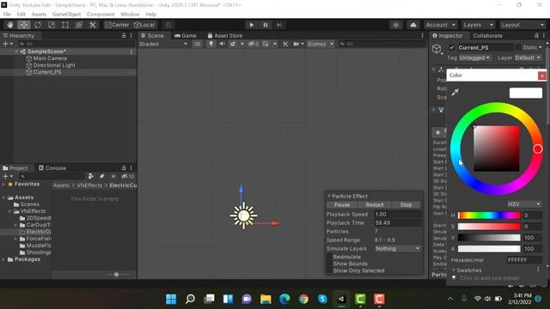Click the Playback Speed field

[x=398, y=215]
